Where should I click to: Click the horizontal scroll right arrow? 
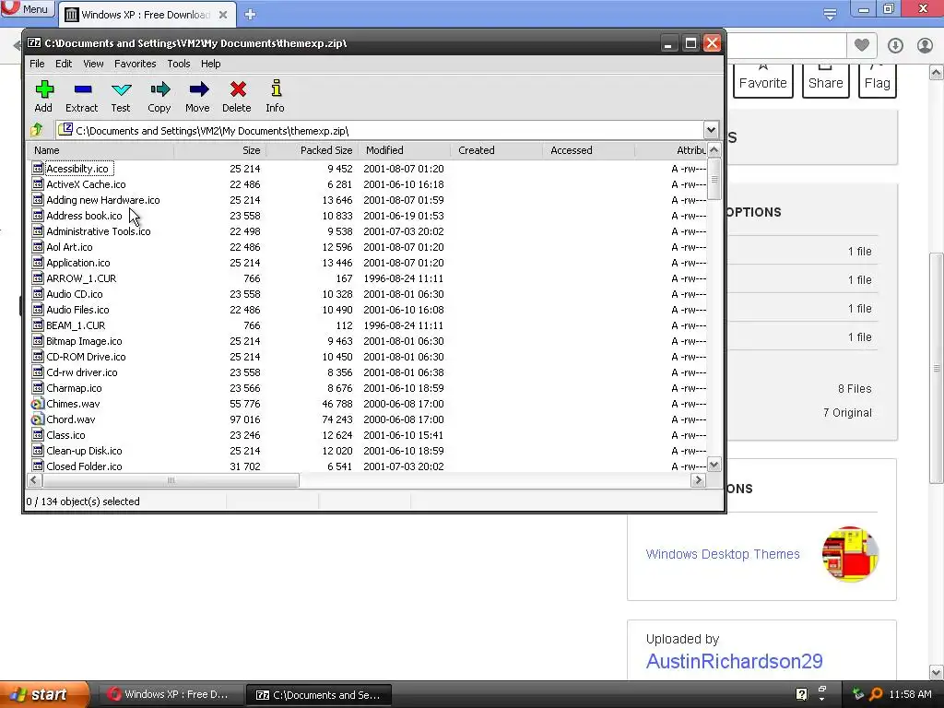pos(699,479)
